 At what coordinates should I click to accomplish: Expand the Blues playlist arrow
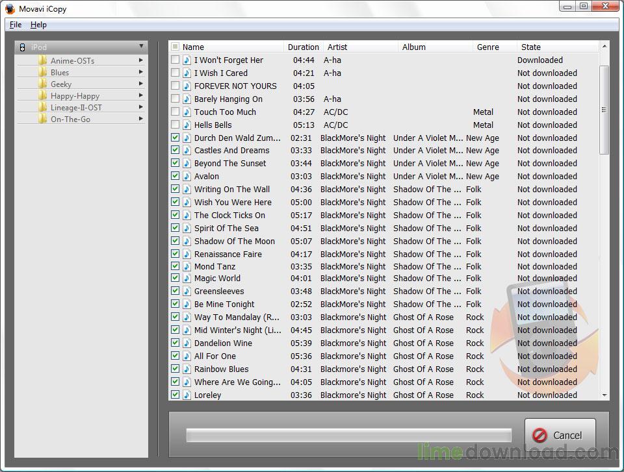(x=141, y=73)
